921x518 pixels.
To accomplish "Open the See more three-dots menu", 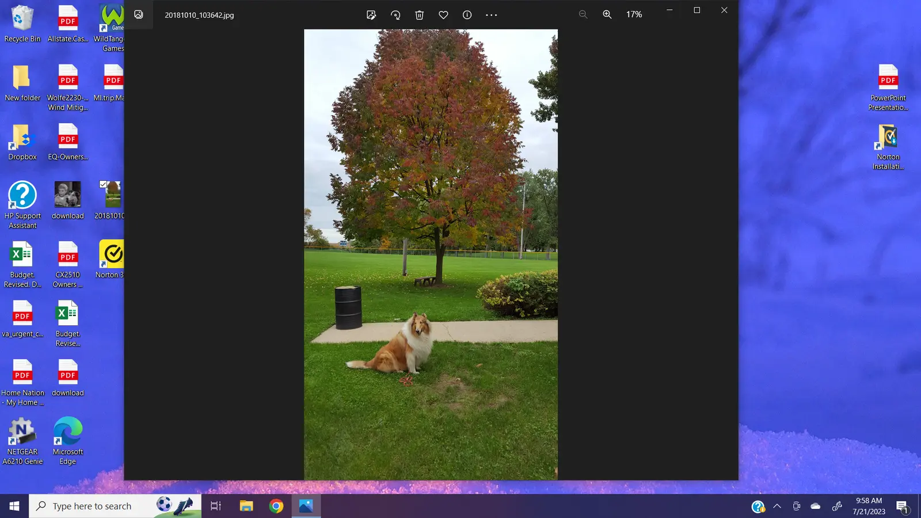I will [x=491, y=15].
